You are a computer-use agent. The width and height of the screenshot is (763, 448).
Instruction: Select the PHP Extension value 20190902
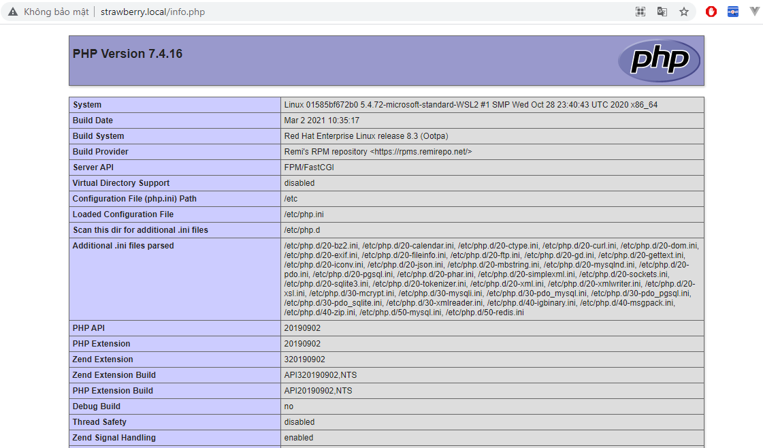302,343
